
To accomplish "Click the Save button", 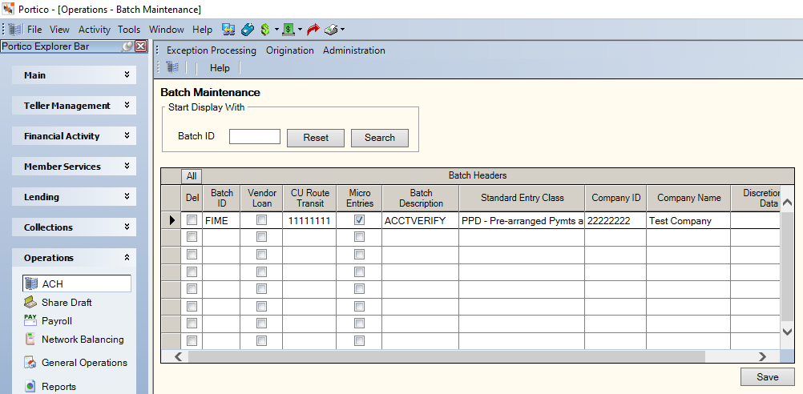I will (767, 377).
